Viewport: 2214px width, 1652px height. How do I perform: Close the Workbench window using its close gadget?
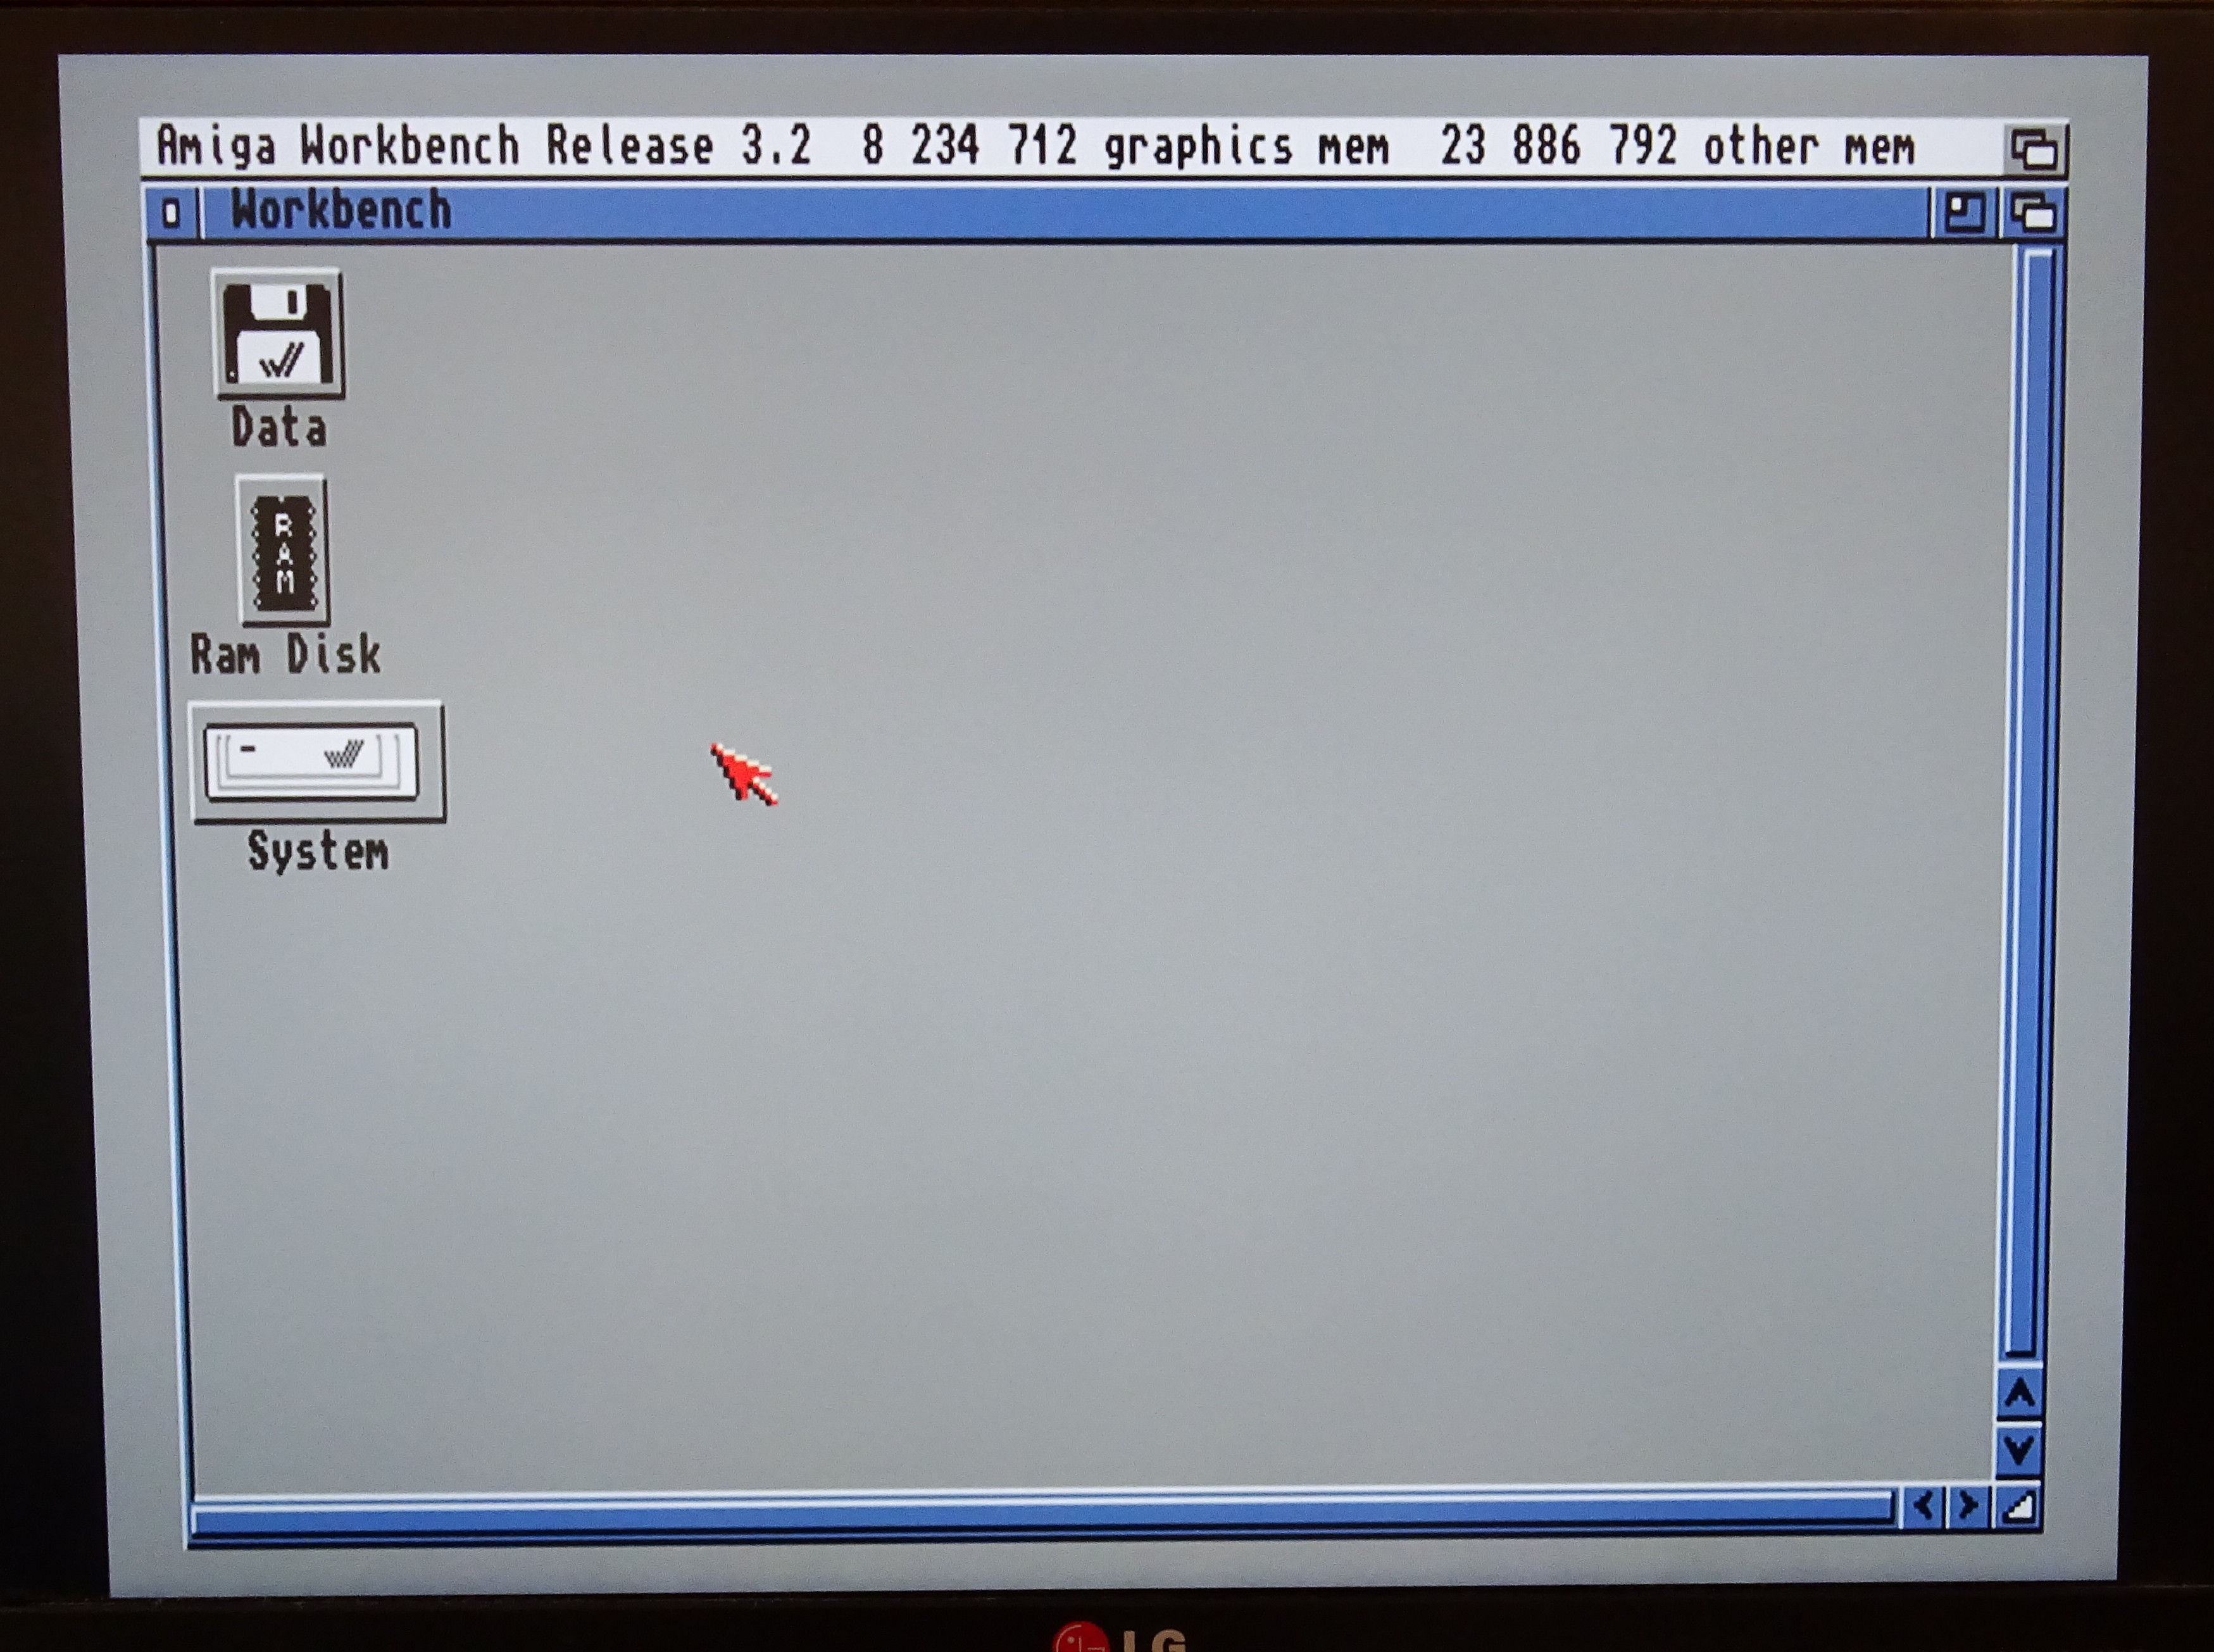(x=172, y=213)
